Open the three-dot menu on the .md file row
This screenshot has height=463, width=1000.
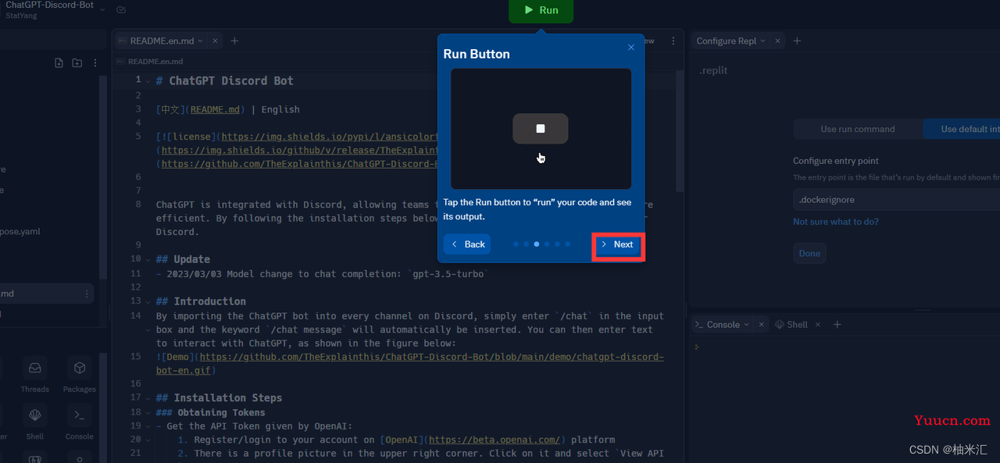(x=87, y=294)
